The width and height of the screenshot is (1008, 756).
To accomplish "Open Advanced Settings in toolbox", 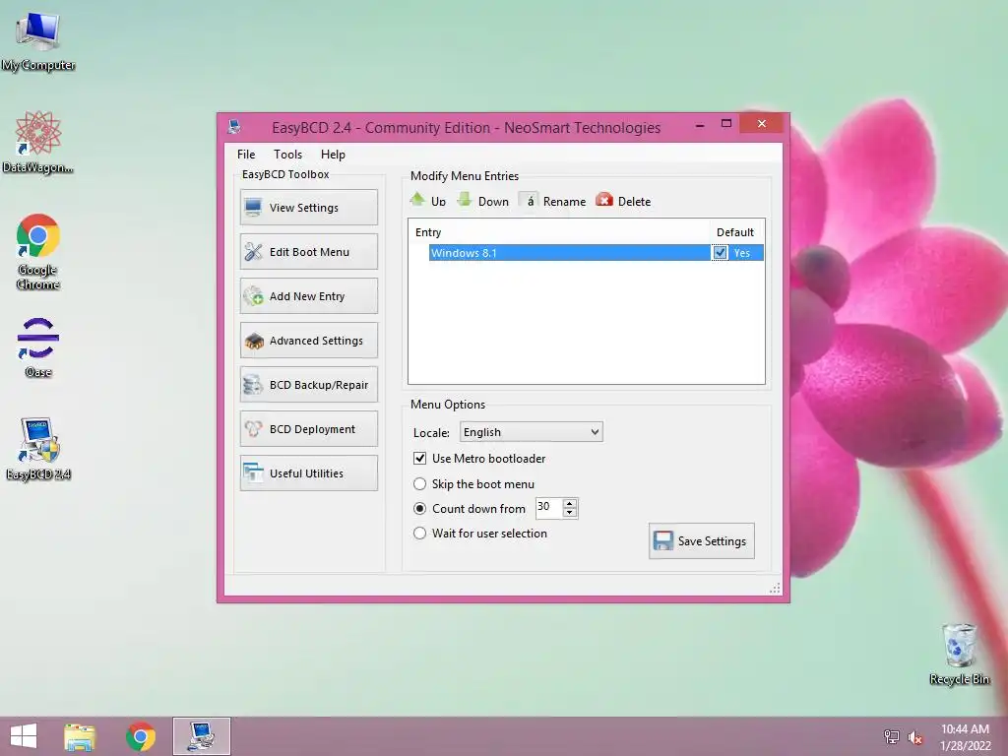I will [308, 340].
